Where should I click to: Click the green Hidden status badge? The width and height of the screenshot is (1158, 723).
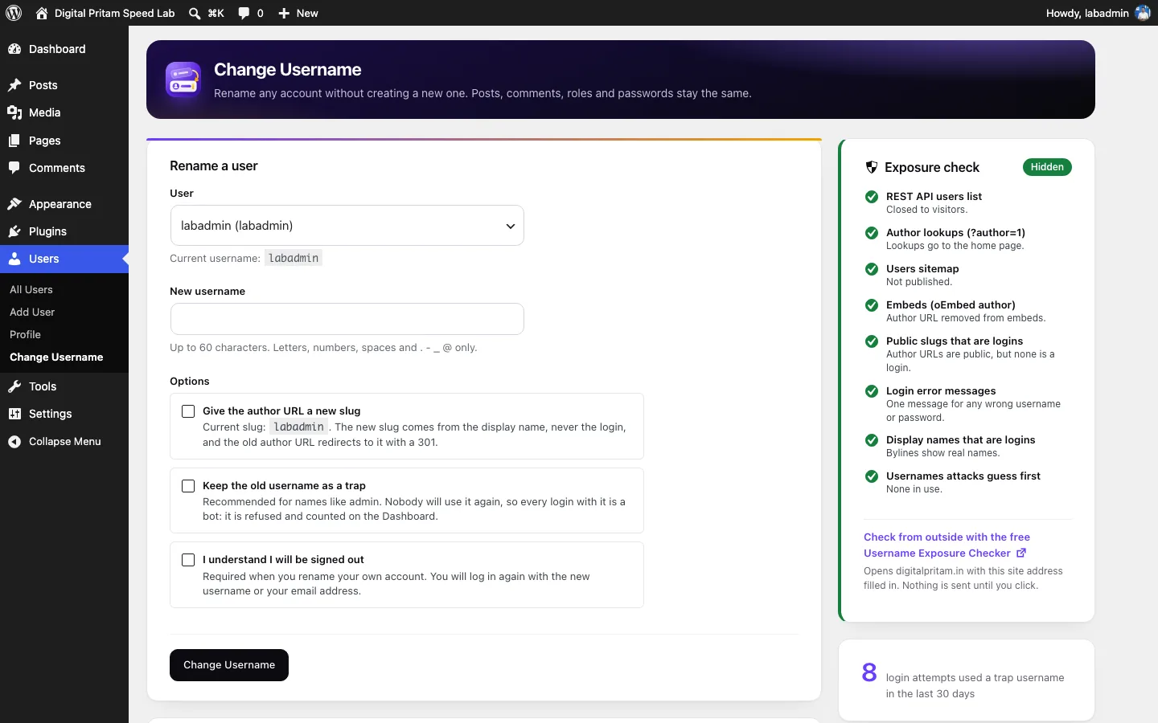pos(1047,167)
